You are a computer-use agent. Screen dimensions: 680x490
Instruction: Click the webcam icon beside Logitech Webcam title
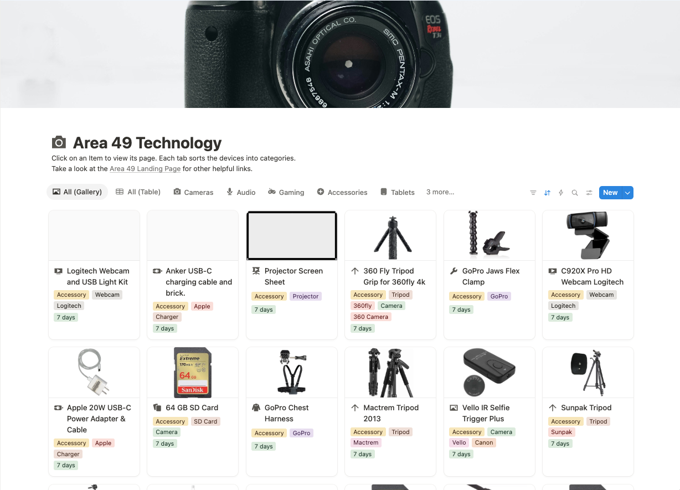58,271
